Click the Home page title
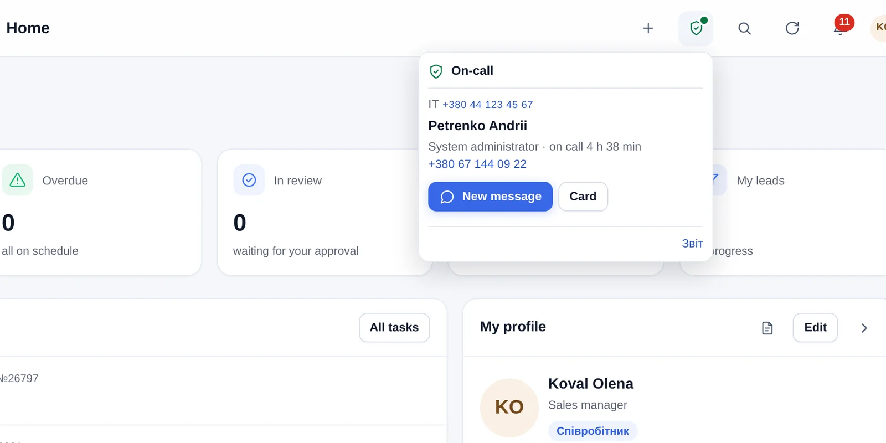Viewport: 886px width, 443px height. tap(28, 28)
